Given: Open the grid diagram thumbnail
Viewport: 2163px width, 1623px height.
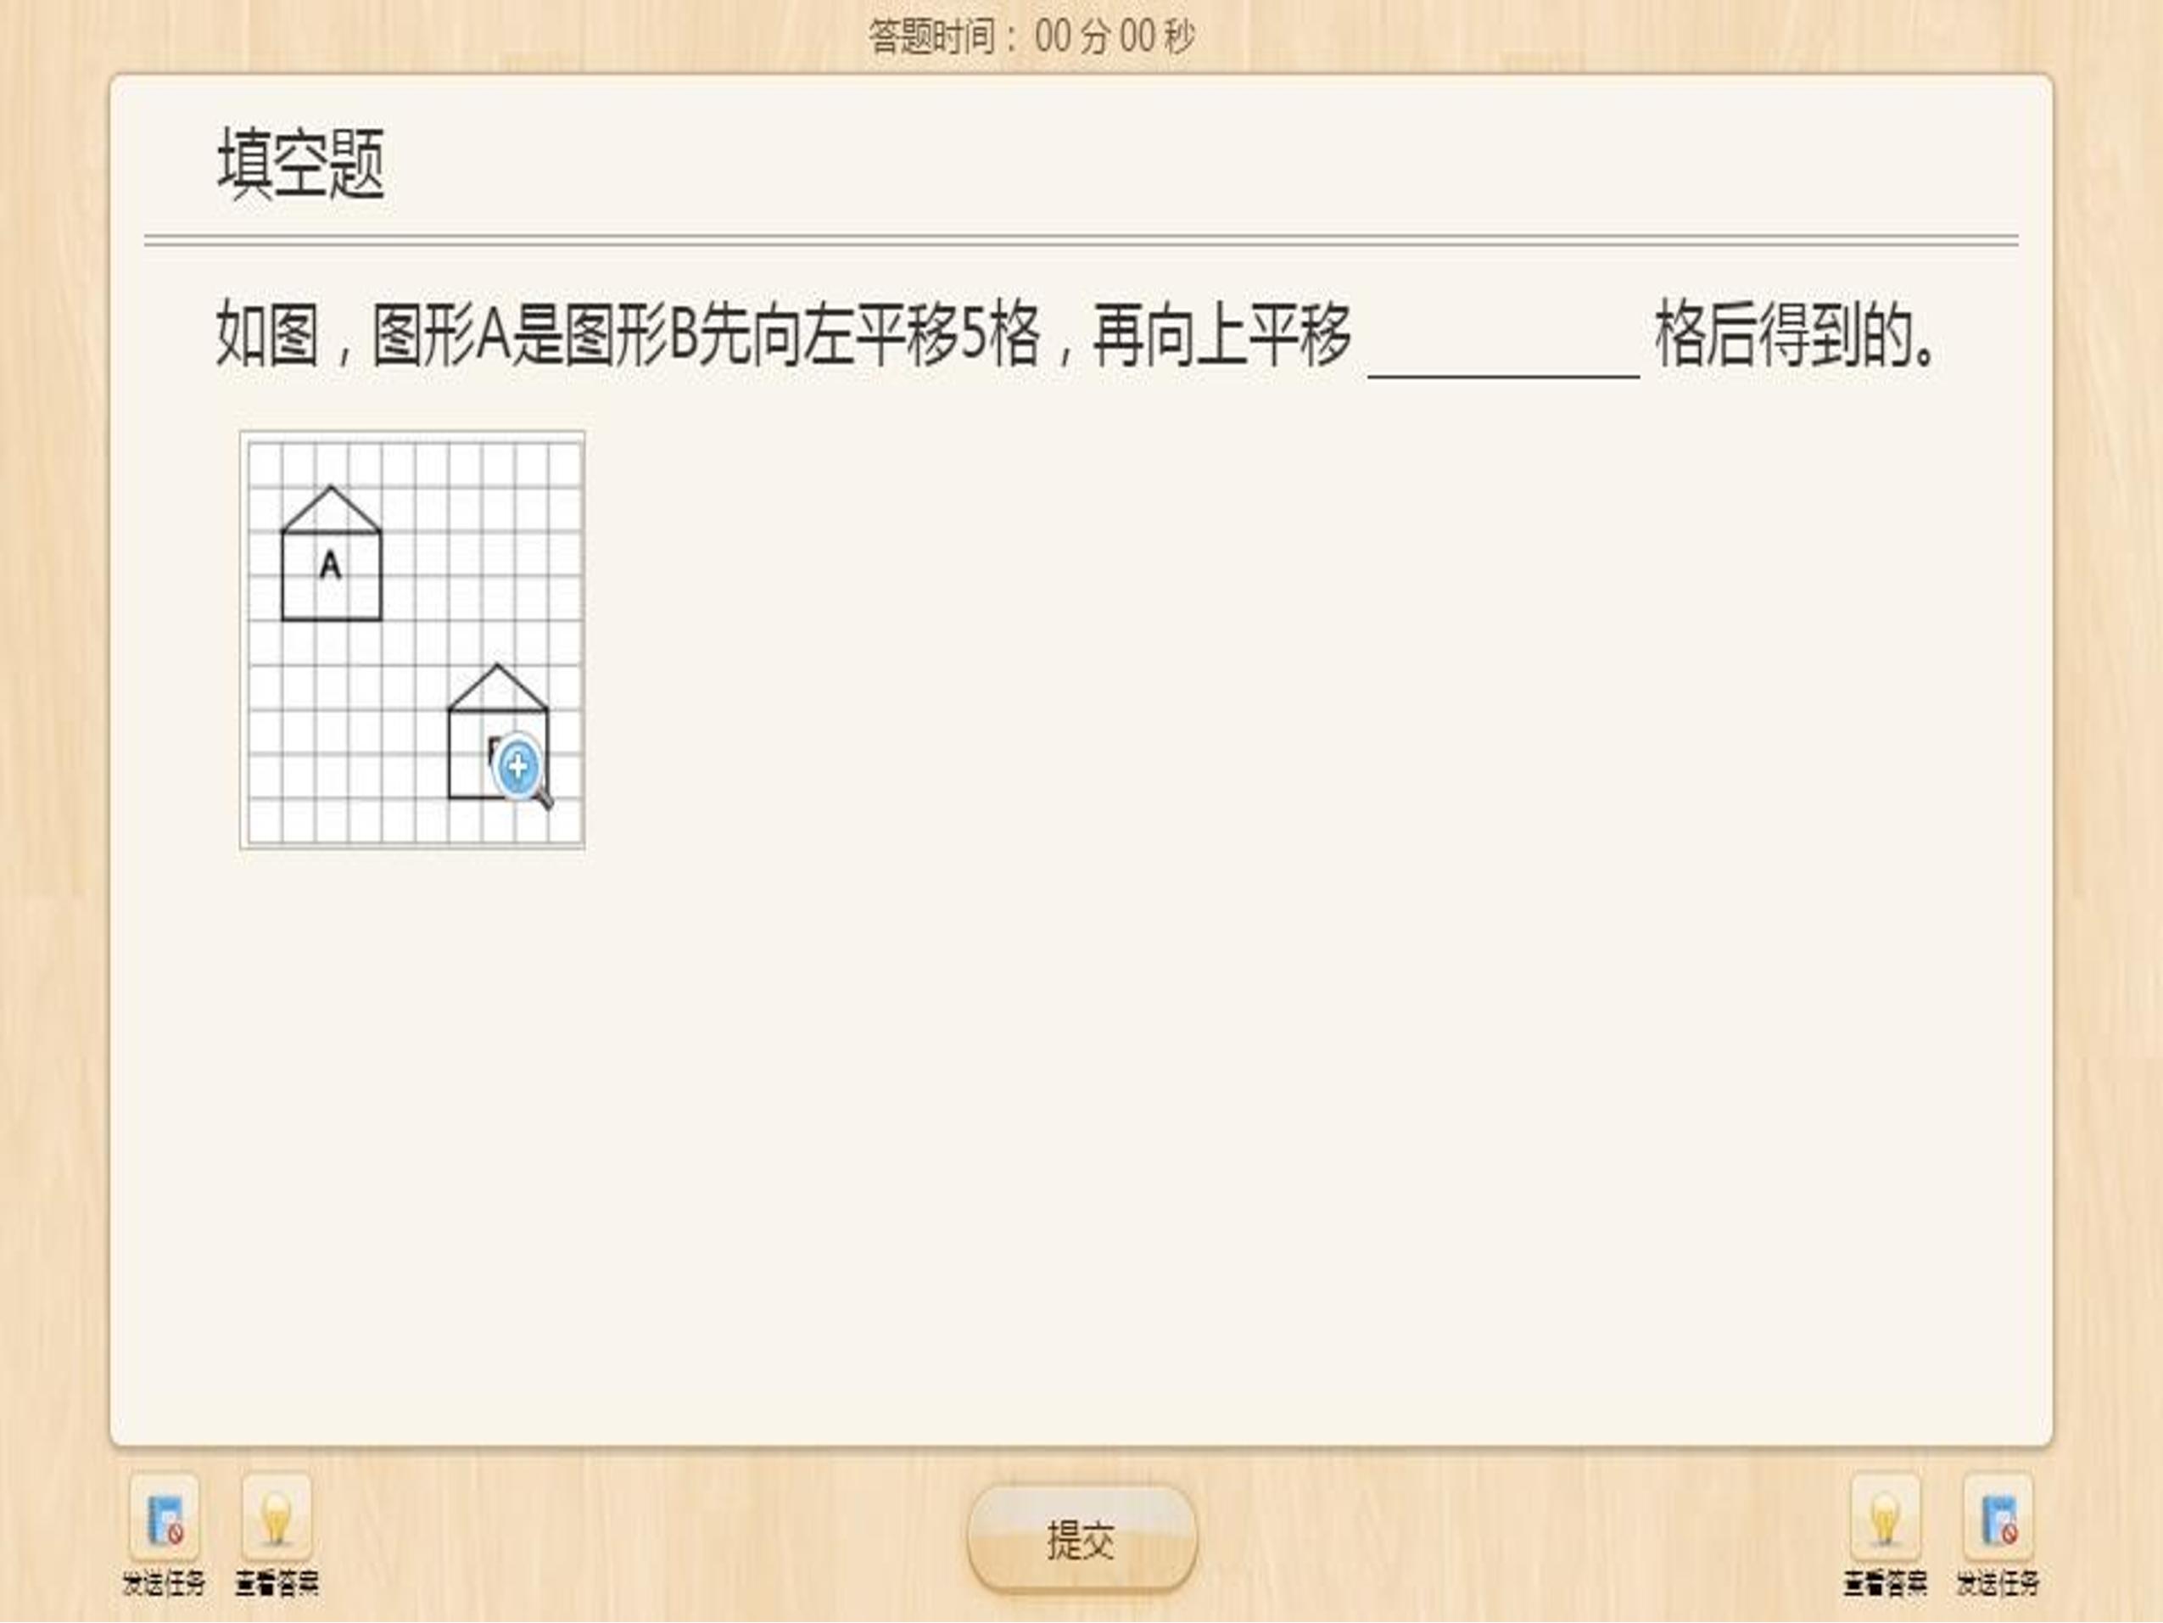Looking at the screenshot, I should (x=412, y=641).
